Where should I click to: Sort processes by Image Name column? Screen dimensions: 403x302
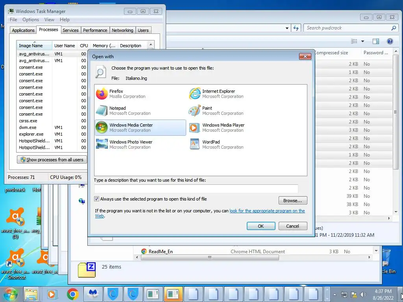[34, 46]
